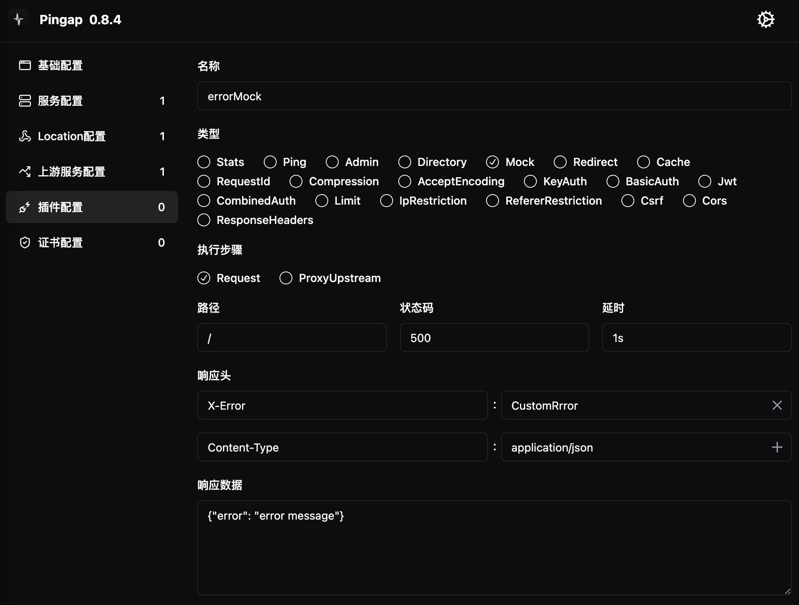Viewport: 799px width, 605px height.
Task: Click the 名称 input field
Action: (x=494, y=96)
